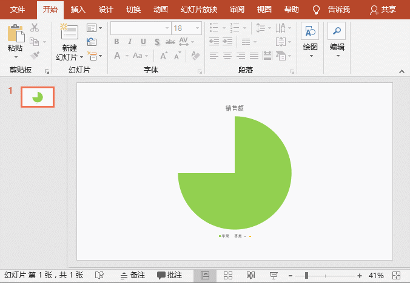This screenshot has height=283, width=410.
Task: Click the Drawing (绘图) icon
Action: point(310,33)
